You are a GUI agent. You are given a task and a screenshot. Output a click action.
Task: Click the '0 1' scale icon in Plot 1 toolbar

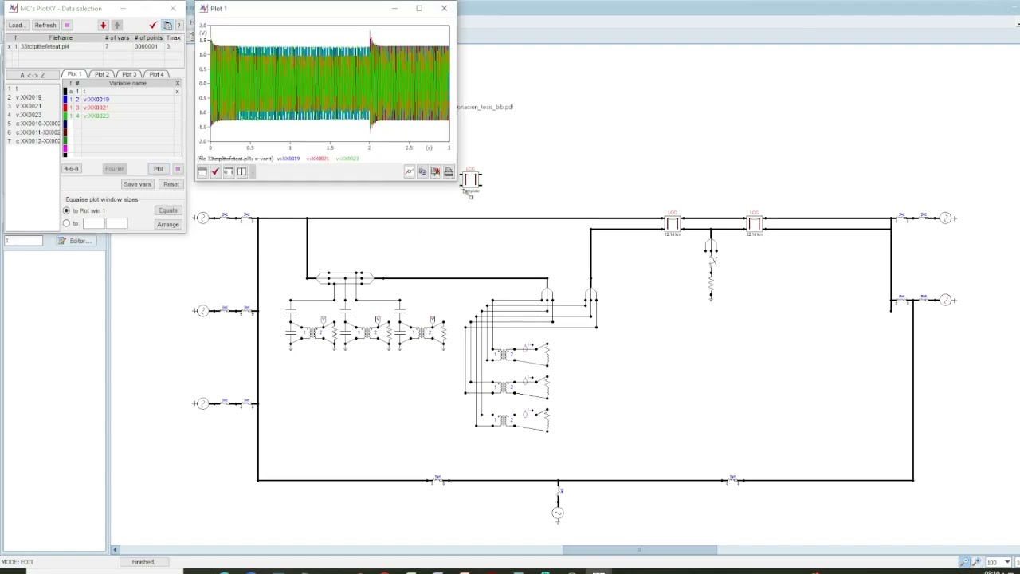click(x=228, y=172)
